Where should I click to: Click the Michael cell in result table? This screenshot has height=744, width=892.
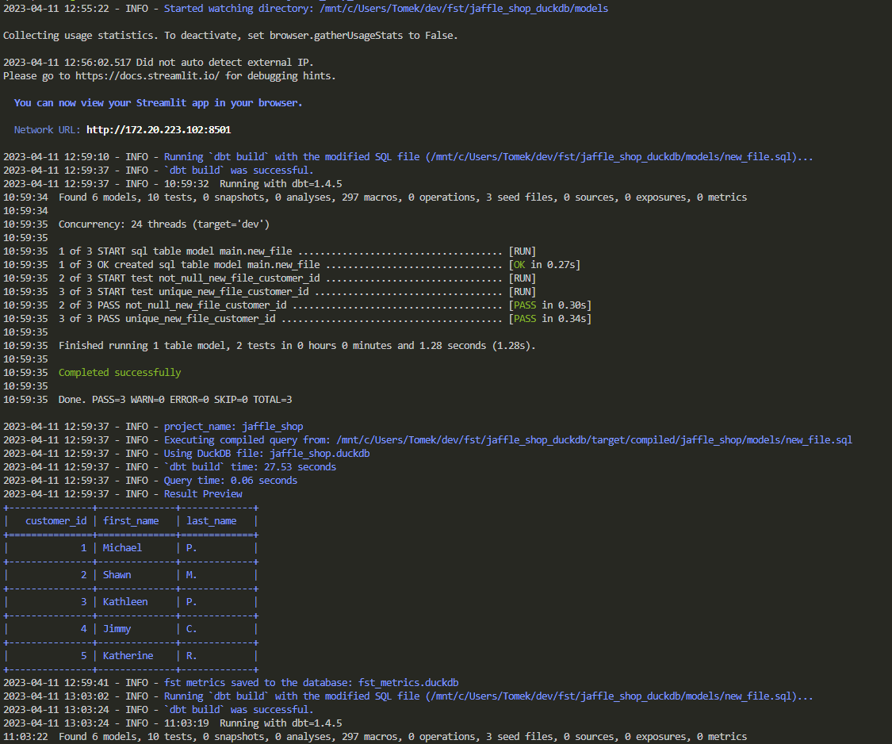point(122,547)
